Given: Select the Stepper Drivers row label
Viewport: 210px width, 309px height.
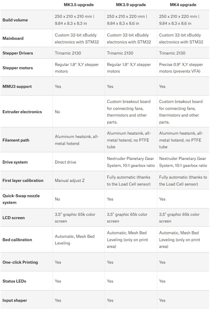Looking at the screenshot, I should (x=18, y=53).
